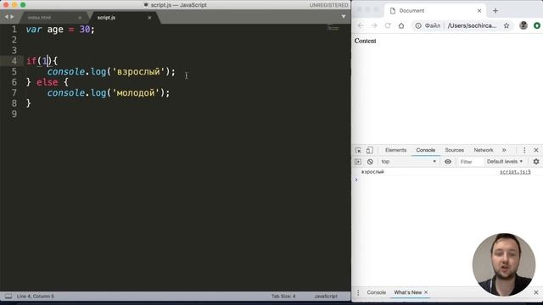The height and width of the screenshot is (305, 543).
Task: Click the green extension icon in Chrome
Action: [x=537, y=25]
